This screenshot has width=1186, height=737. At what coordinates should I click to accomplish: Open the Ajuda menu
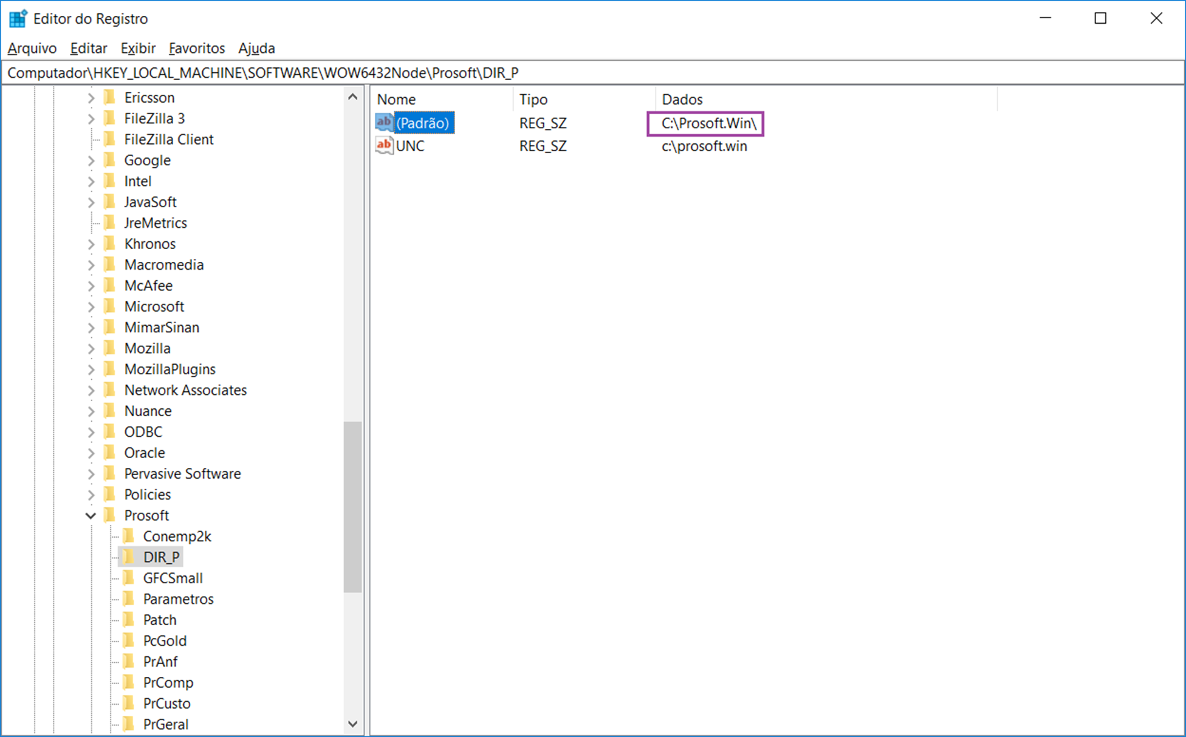point(256,48)
